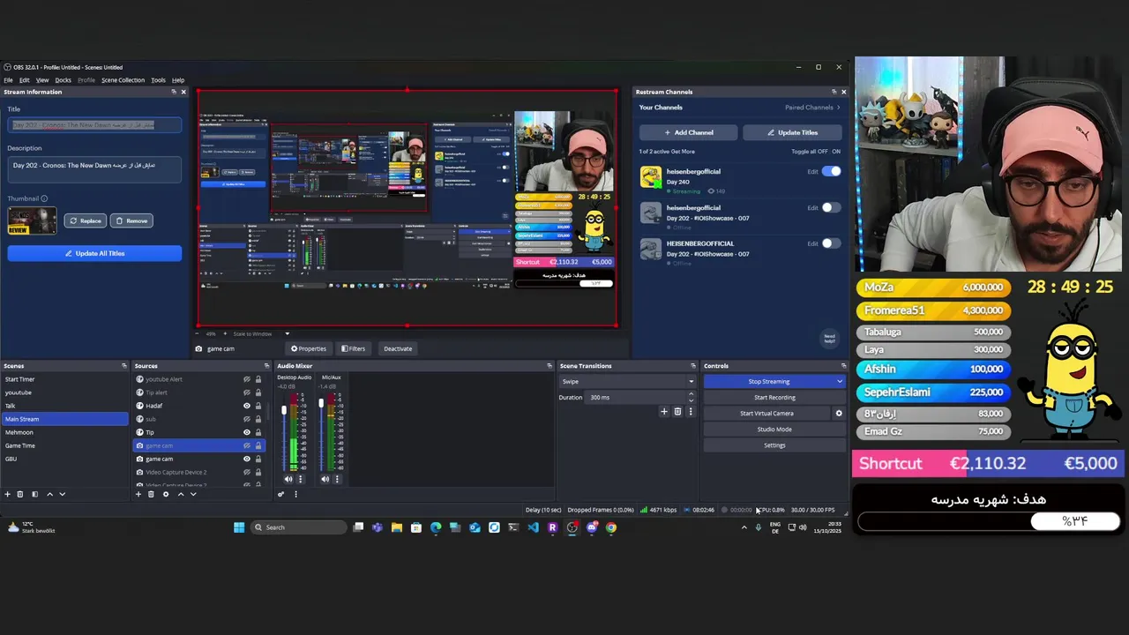Show the Tip alert source
This screenshot has width=1129, height=635.
[x=247, y=392]
